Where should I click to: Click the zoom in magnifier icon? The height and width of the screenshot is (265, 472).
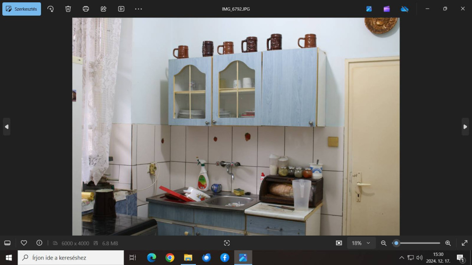tap(448, 243)
